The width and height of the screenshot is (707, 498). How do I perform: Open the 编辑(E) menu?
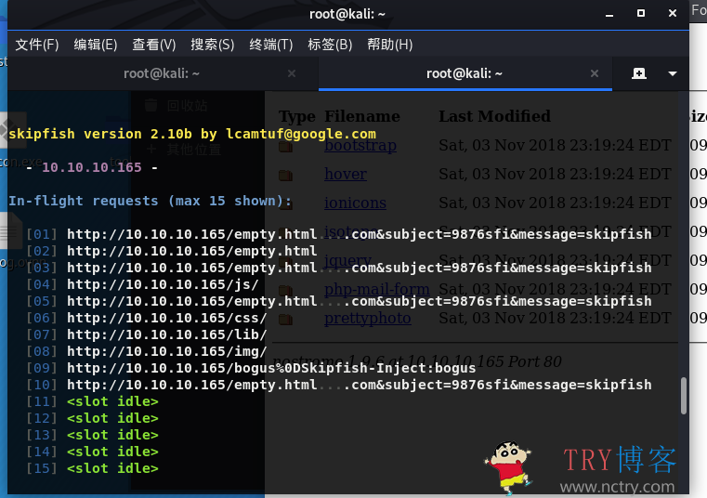(x=96, y=45)
